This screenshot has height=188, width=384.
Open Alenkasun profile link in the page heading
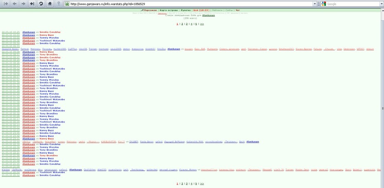209,15
